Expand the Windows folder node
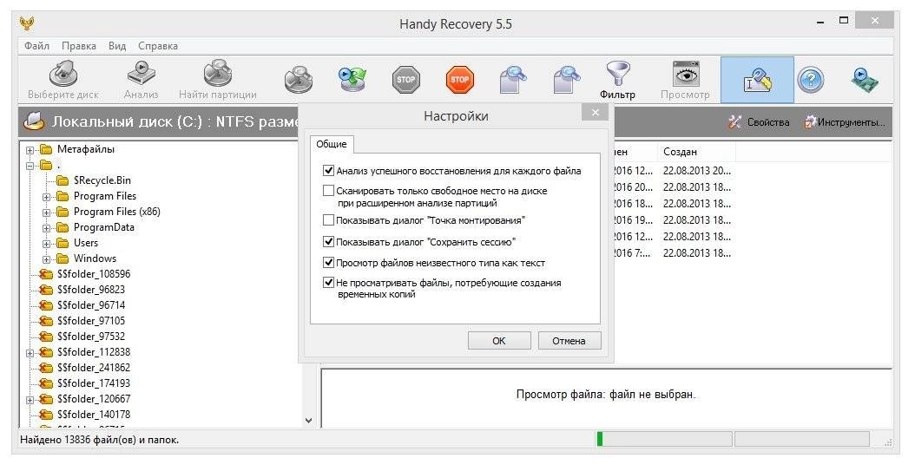 click(x=46, y=259)
